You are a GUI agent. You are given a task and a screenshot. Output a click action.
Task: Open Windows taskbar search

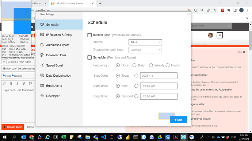tap(14, 137)
